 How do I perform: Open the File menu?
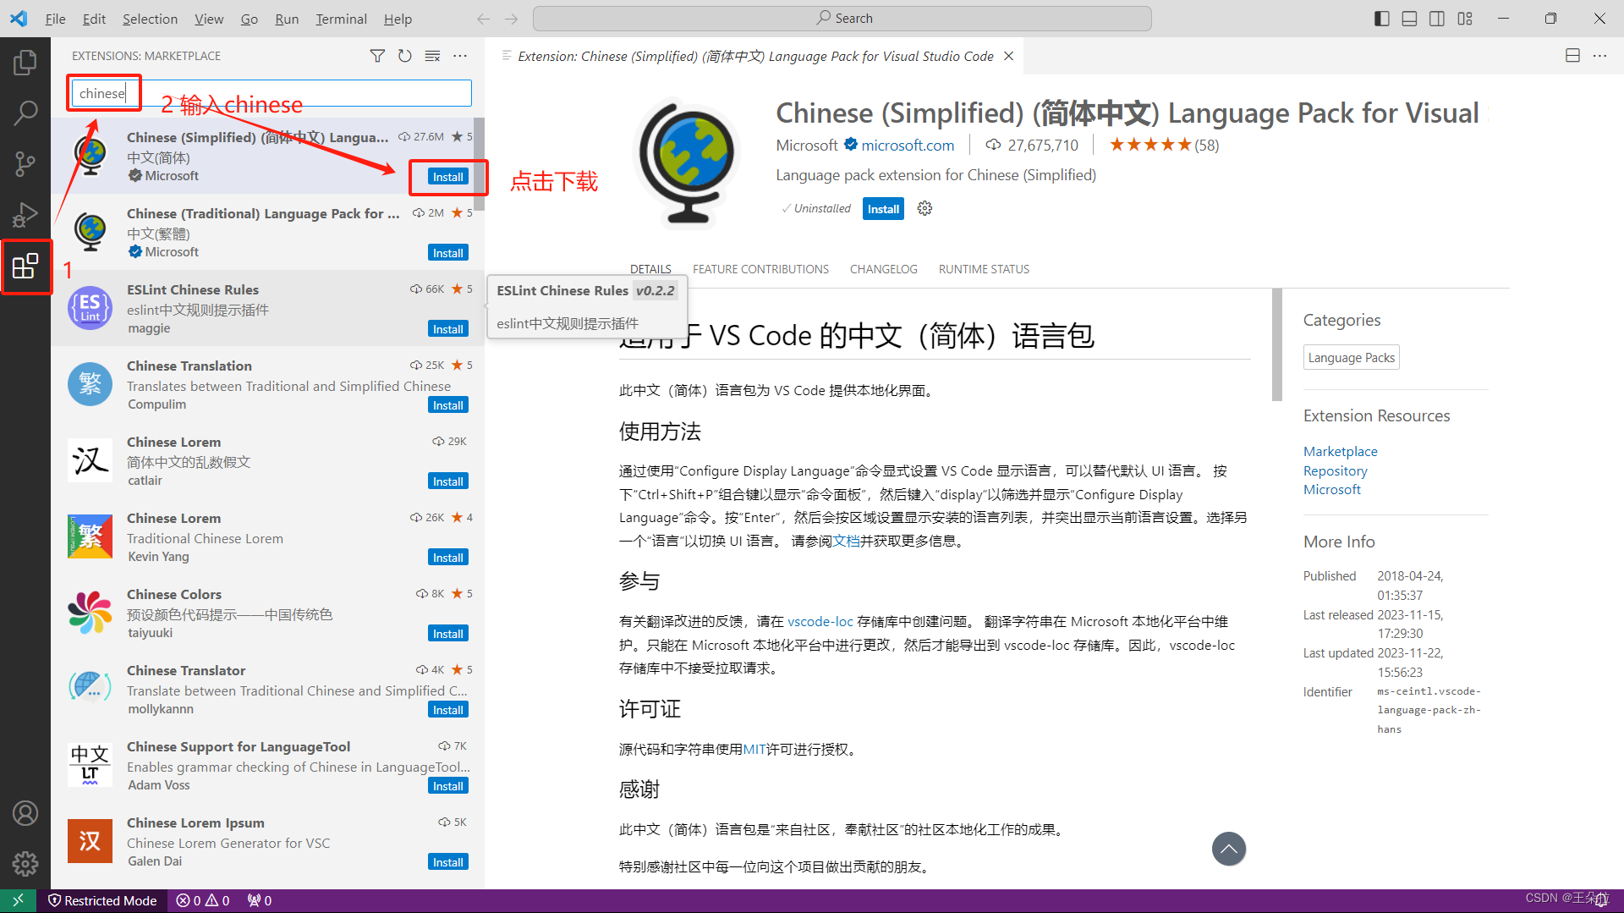tap(55, 19)
